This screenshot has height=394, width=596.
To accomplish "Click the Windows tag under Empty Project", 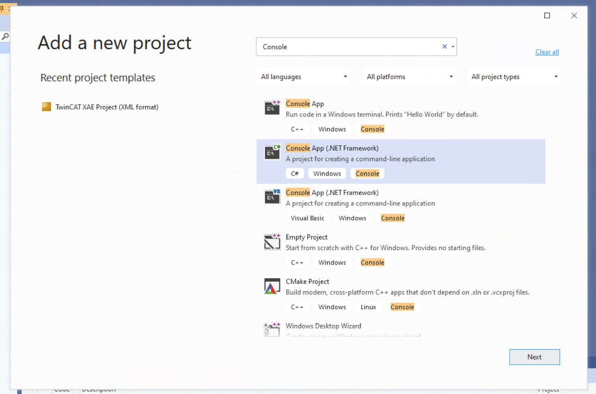I will [332, 263].
